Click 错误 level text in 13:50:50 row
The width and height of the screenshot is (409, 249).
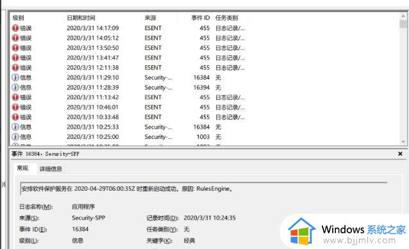coord(26,47)
